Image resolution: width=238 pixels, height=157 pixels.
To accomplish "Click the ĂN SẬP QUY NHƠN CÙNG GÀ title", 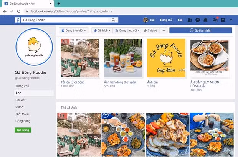I will [x=205, y=84].
